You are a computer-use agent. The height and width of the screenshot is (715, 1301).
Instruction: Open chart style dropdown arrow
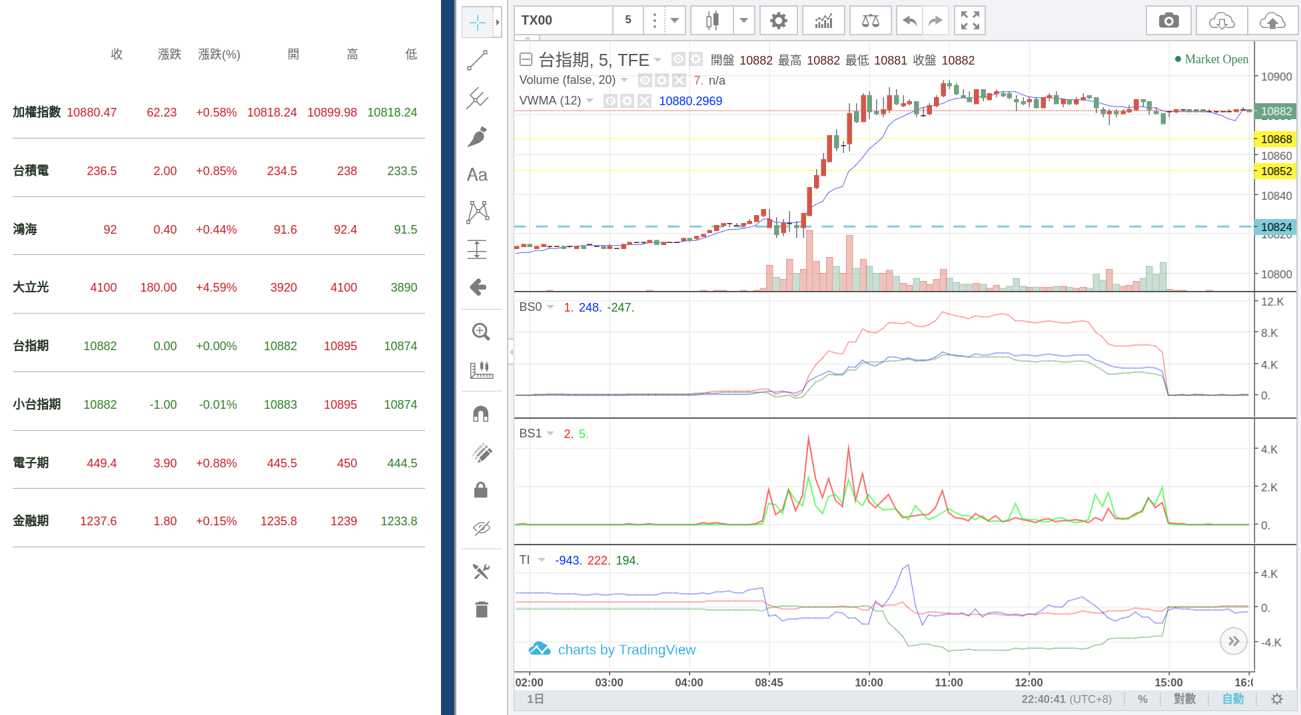point(743,21)
